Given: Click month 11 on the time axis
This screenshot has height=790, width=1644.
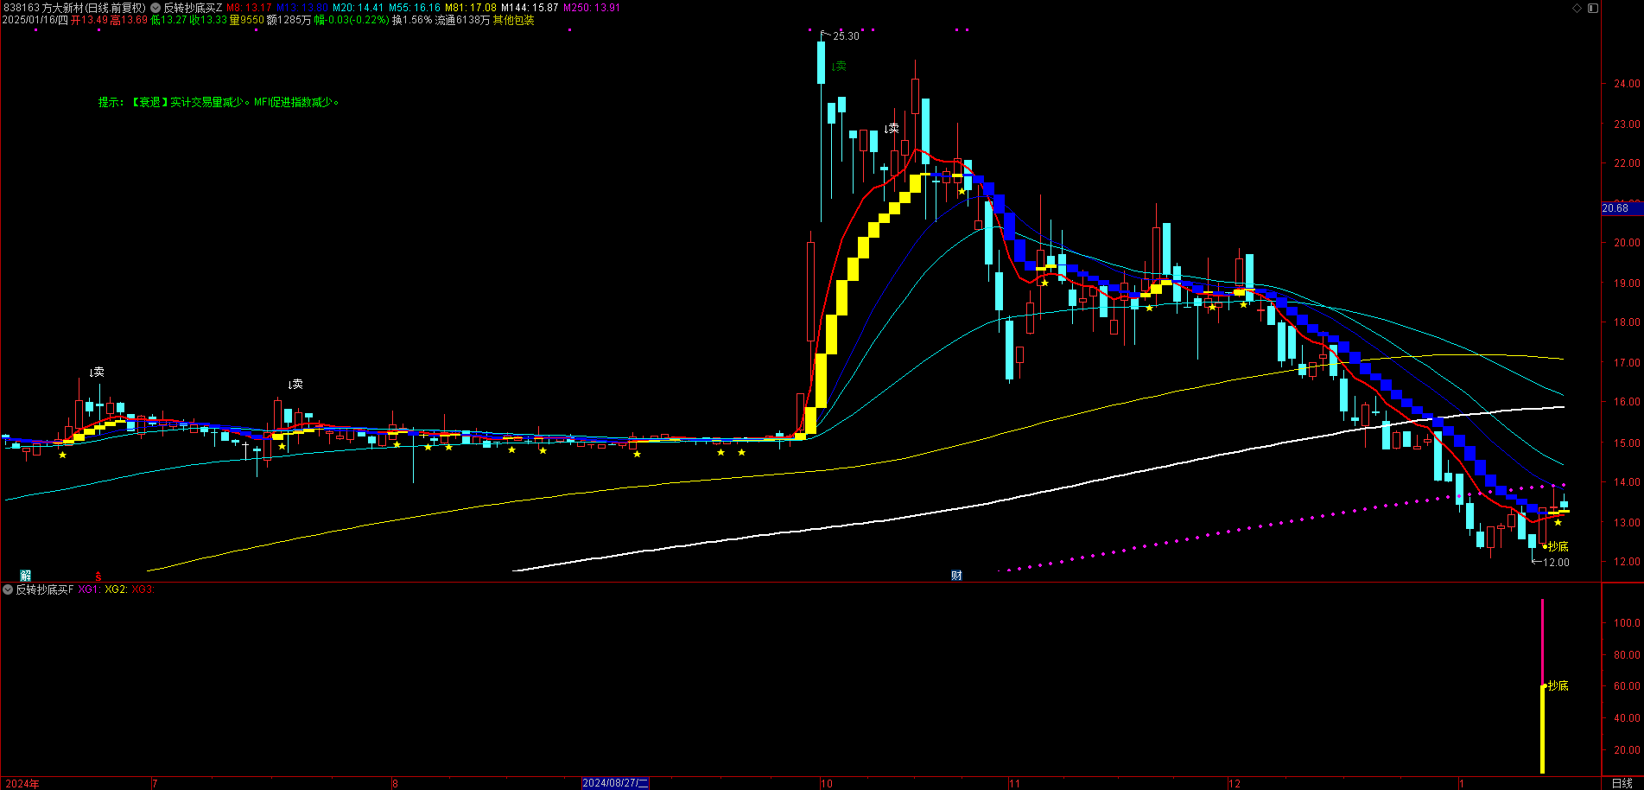Looking at the screenshot, I should [x=1014, y=784].
